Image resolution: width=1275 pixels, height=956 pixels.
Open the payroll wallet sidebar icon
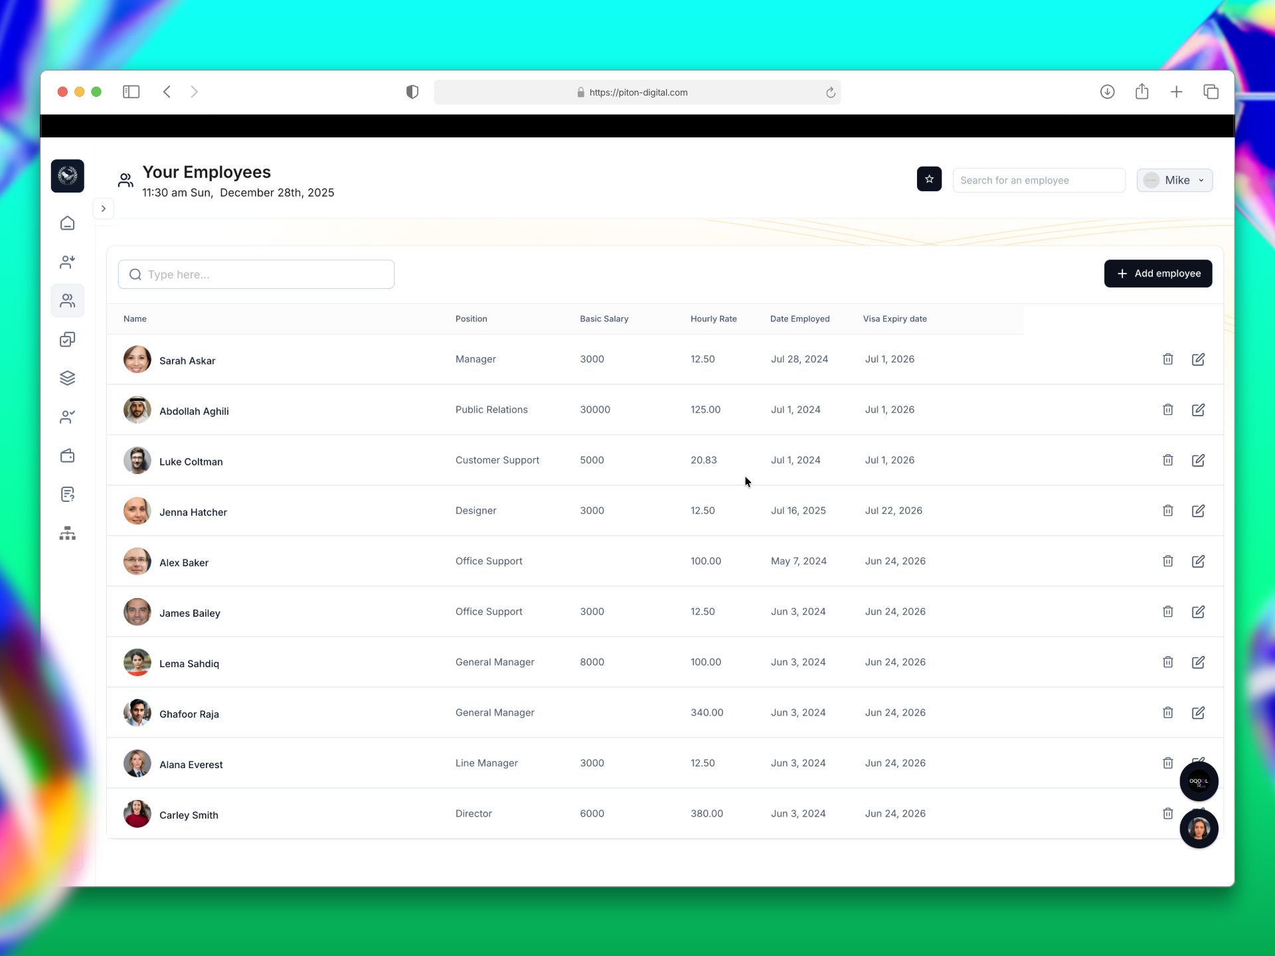[68, 455]
